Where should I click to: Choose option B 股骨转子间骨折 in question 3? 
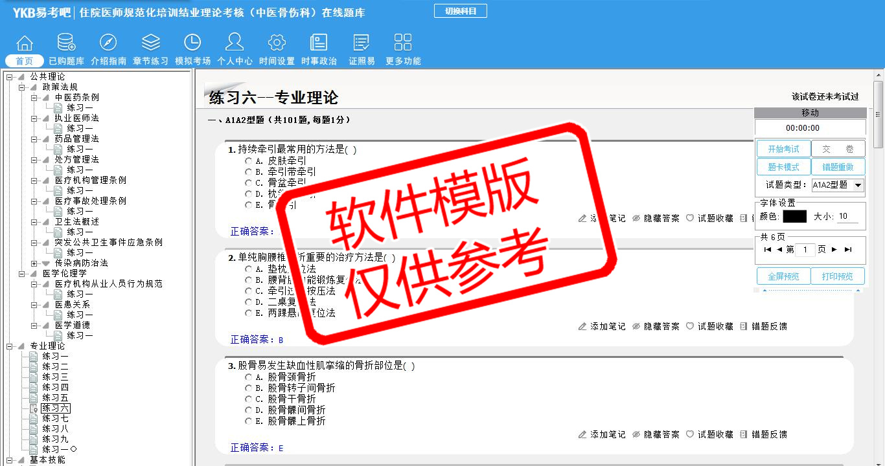point(248,388)
